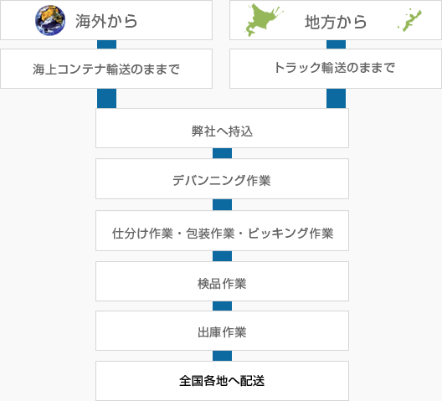Click the green Hokkaido map icon

click(x=265, y=20)
